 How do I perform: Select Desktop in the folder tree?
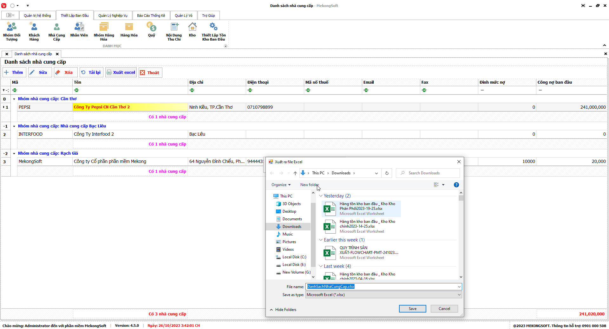coord(289,211)
